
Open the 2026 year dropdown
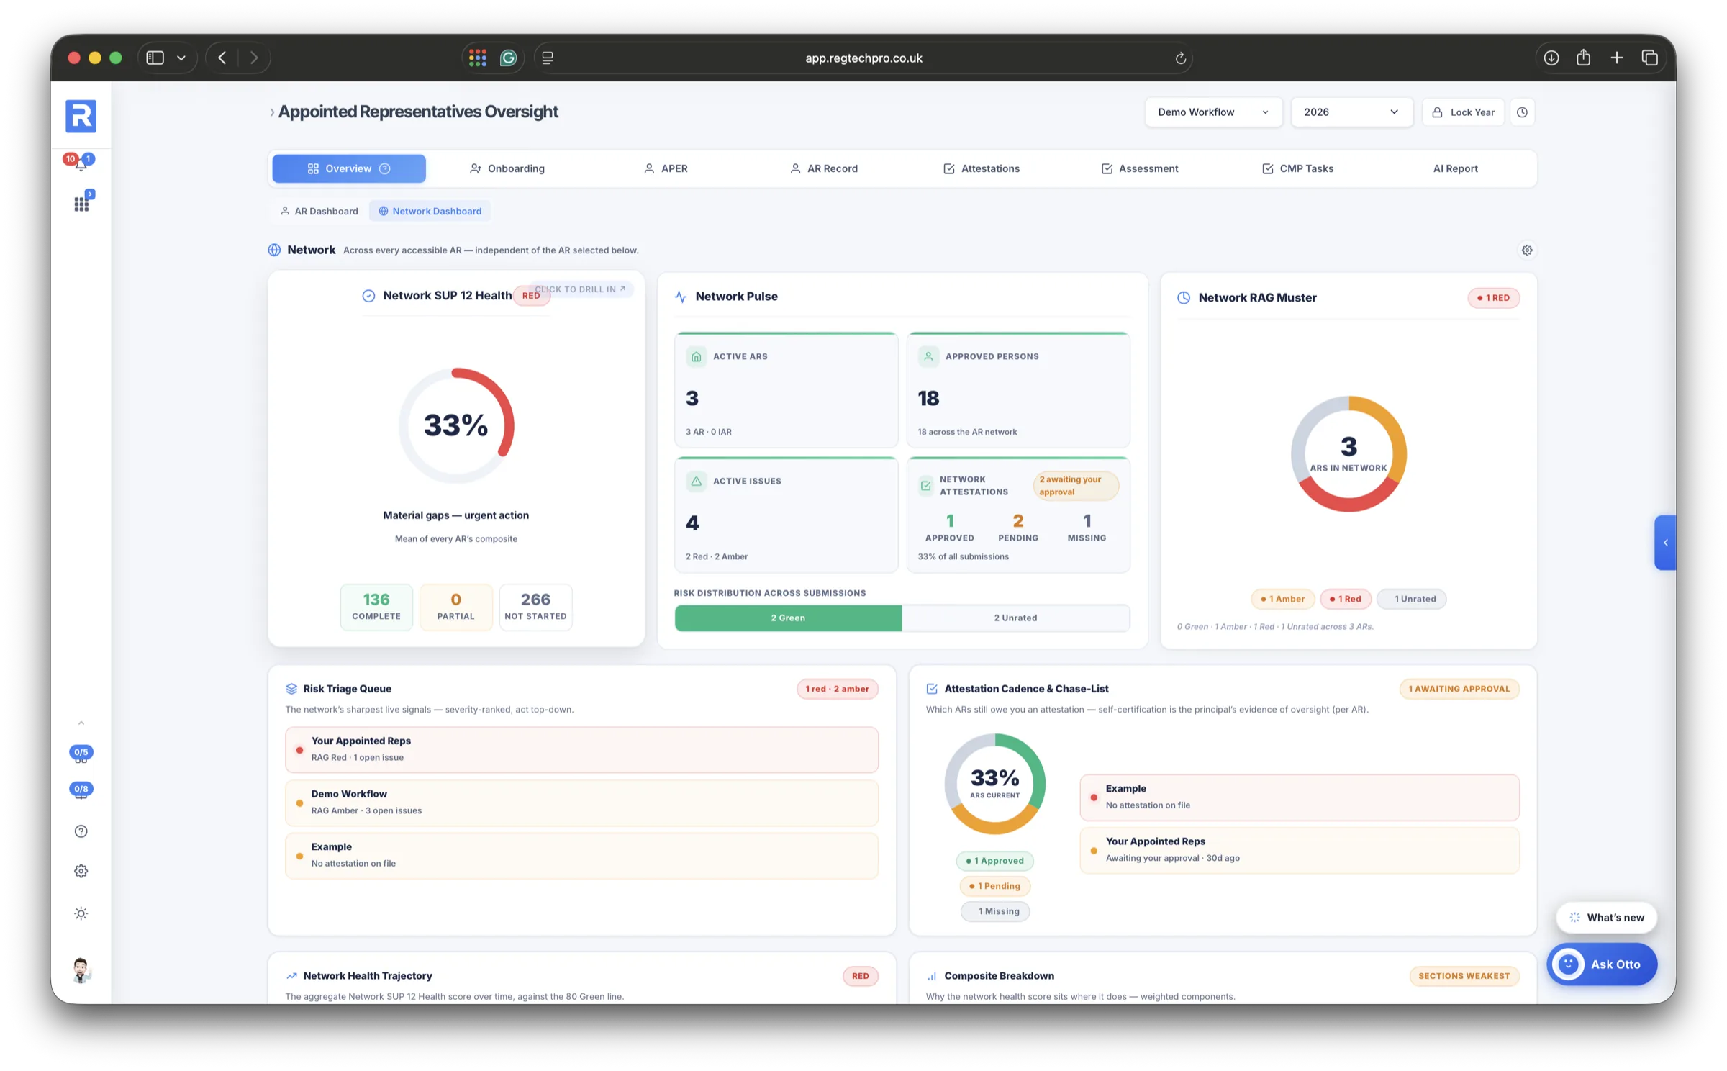coord(1351,112)
